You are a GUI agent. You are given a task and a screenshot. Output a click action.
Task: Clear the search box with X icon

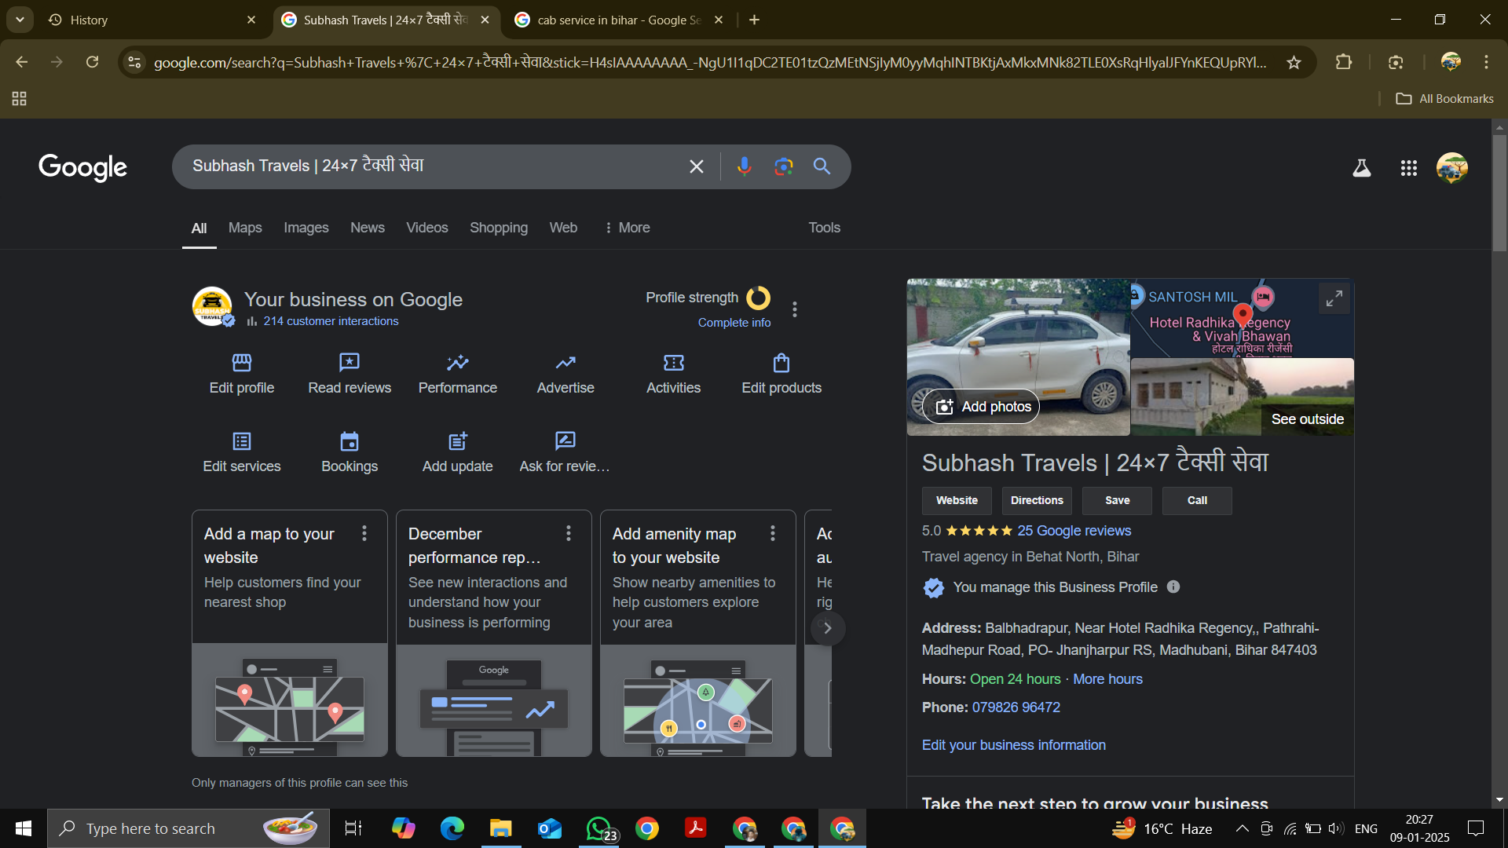(x=696, y=166)
